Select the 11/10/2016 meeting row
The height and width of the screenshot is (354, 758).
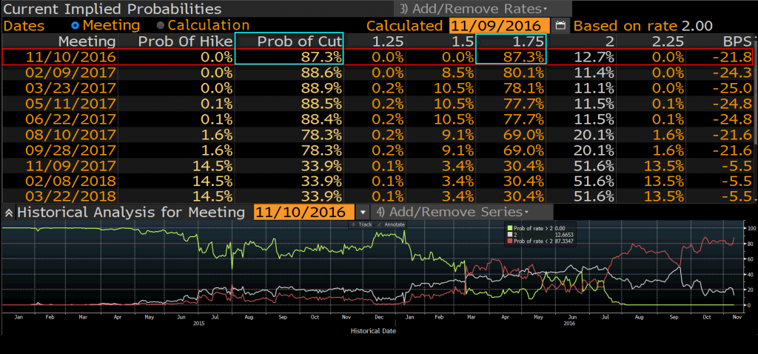pyautogui.click(x=378, y=57)
